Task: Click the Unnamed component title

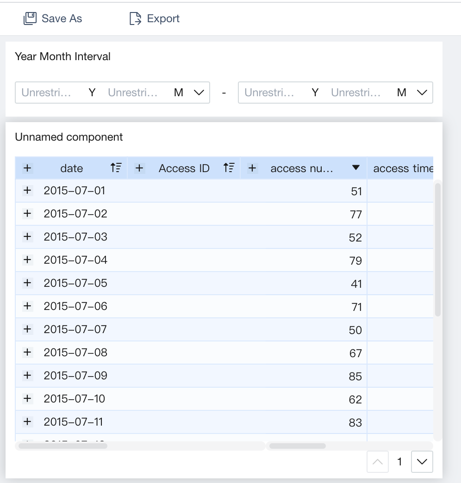Action: point(69,137)
